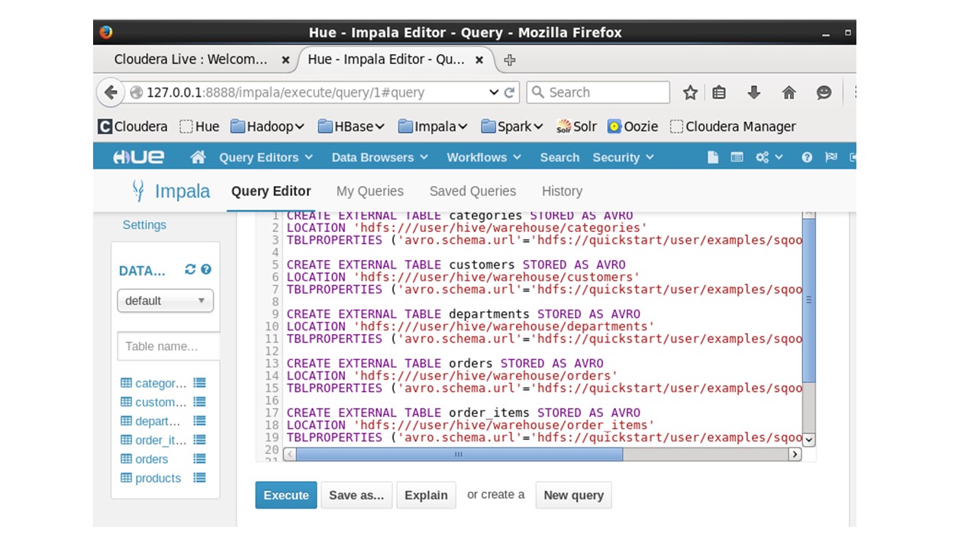Viewport: 977px width, 549px height.
Task: Bookmark this page with star icon
Action: coord(690,92)
